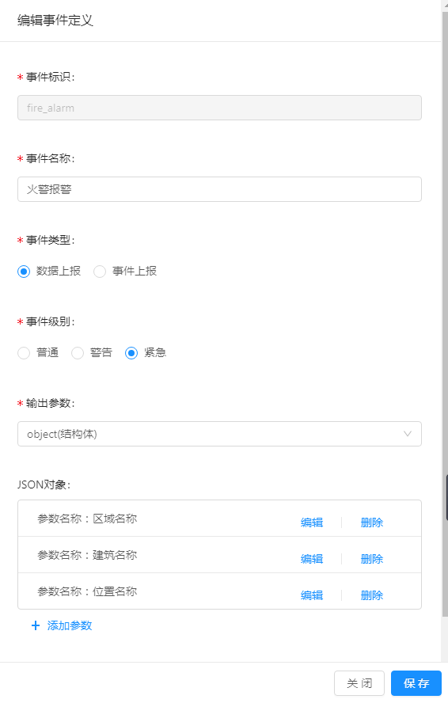Viewport: 448px width, 703px height.
Task: Click the vertical scrollbar of the dialog
Action: click(445, 313)
